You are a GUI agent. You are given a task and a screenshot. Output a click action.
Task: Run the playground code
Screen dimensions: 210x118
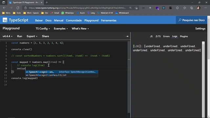coord(20,36)
